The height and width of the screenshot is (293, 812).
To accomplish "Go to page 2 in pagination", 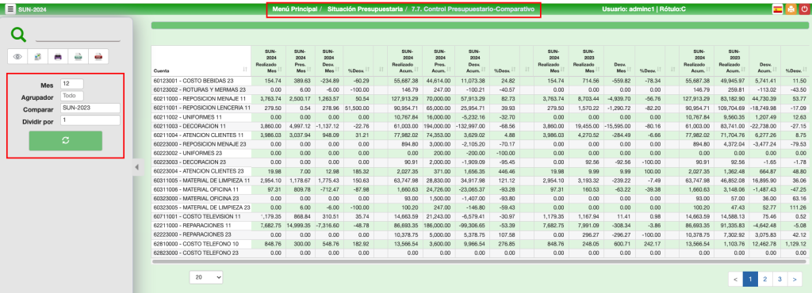I will (764, 279).
